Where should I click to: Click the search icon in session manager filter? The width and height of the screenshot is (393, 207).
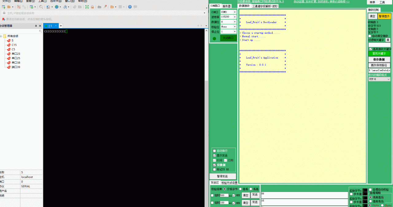pyautogui.click(x=40, y=31)
